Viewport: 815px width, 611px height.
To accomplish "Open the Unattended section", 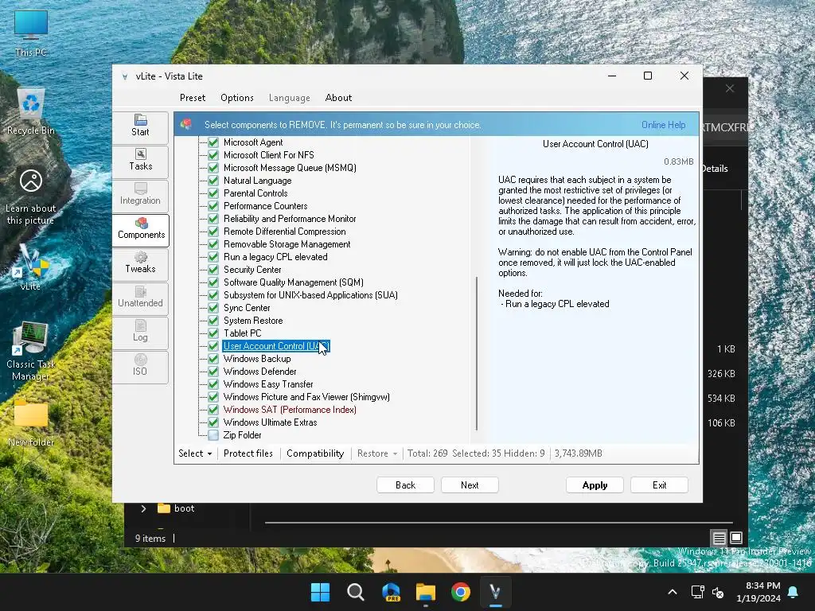I will tap(140, 298).
